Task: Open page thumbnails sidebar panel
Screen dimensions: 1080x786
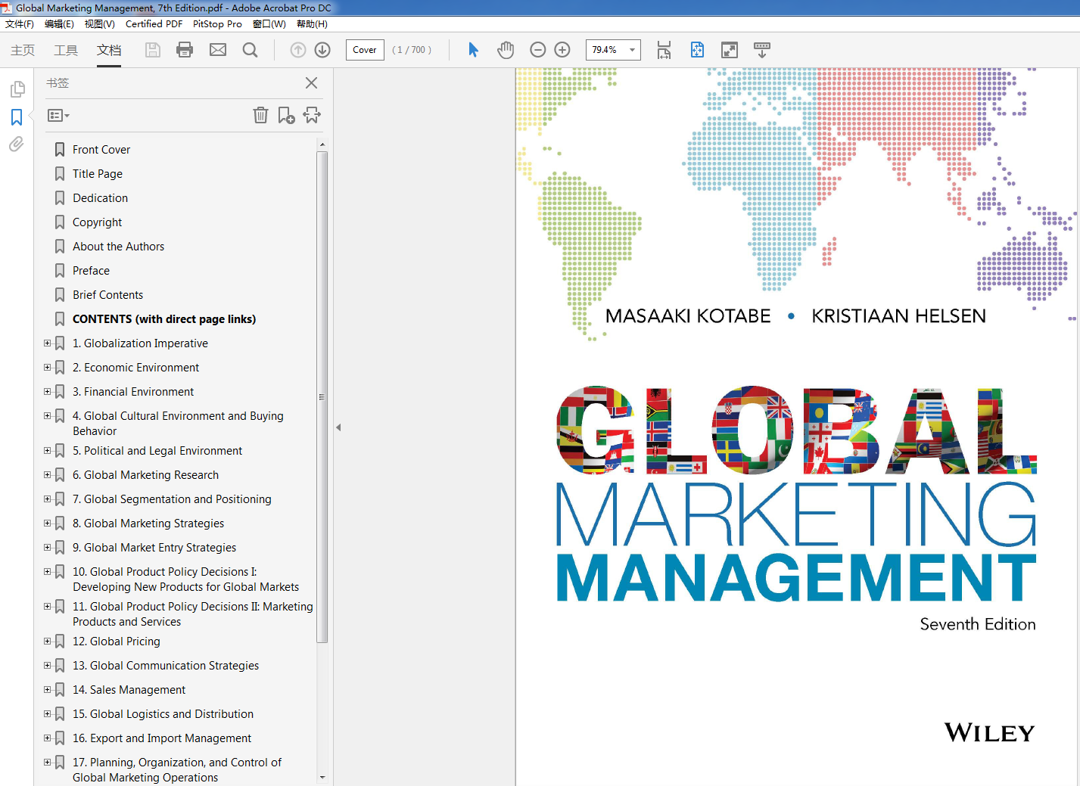Action: click(x=17, y=89)
